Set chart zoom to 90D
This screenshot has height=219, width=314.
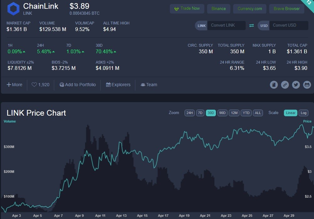222,113
